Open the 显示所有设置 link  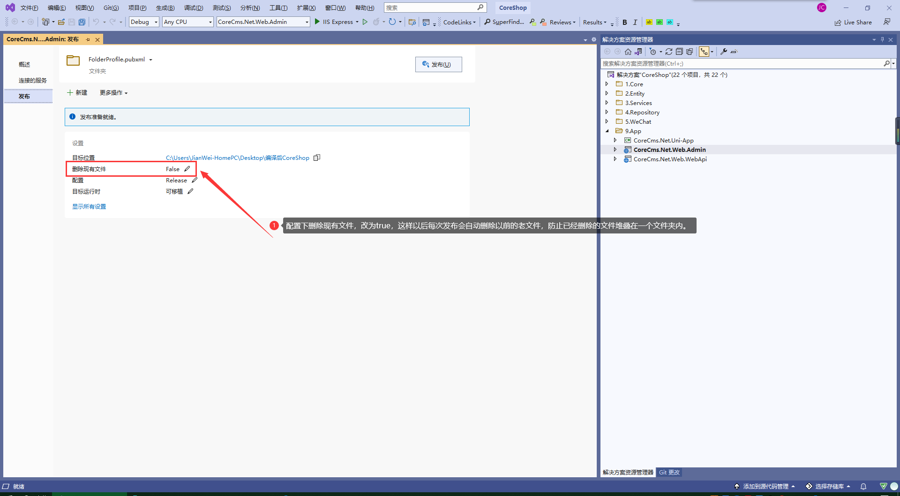pyautogui.click(x=89, y=206)
